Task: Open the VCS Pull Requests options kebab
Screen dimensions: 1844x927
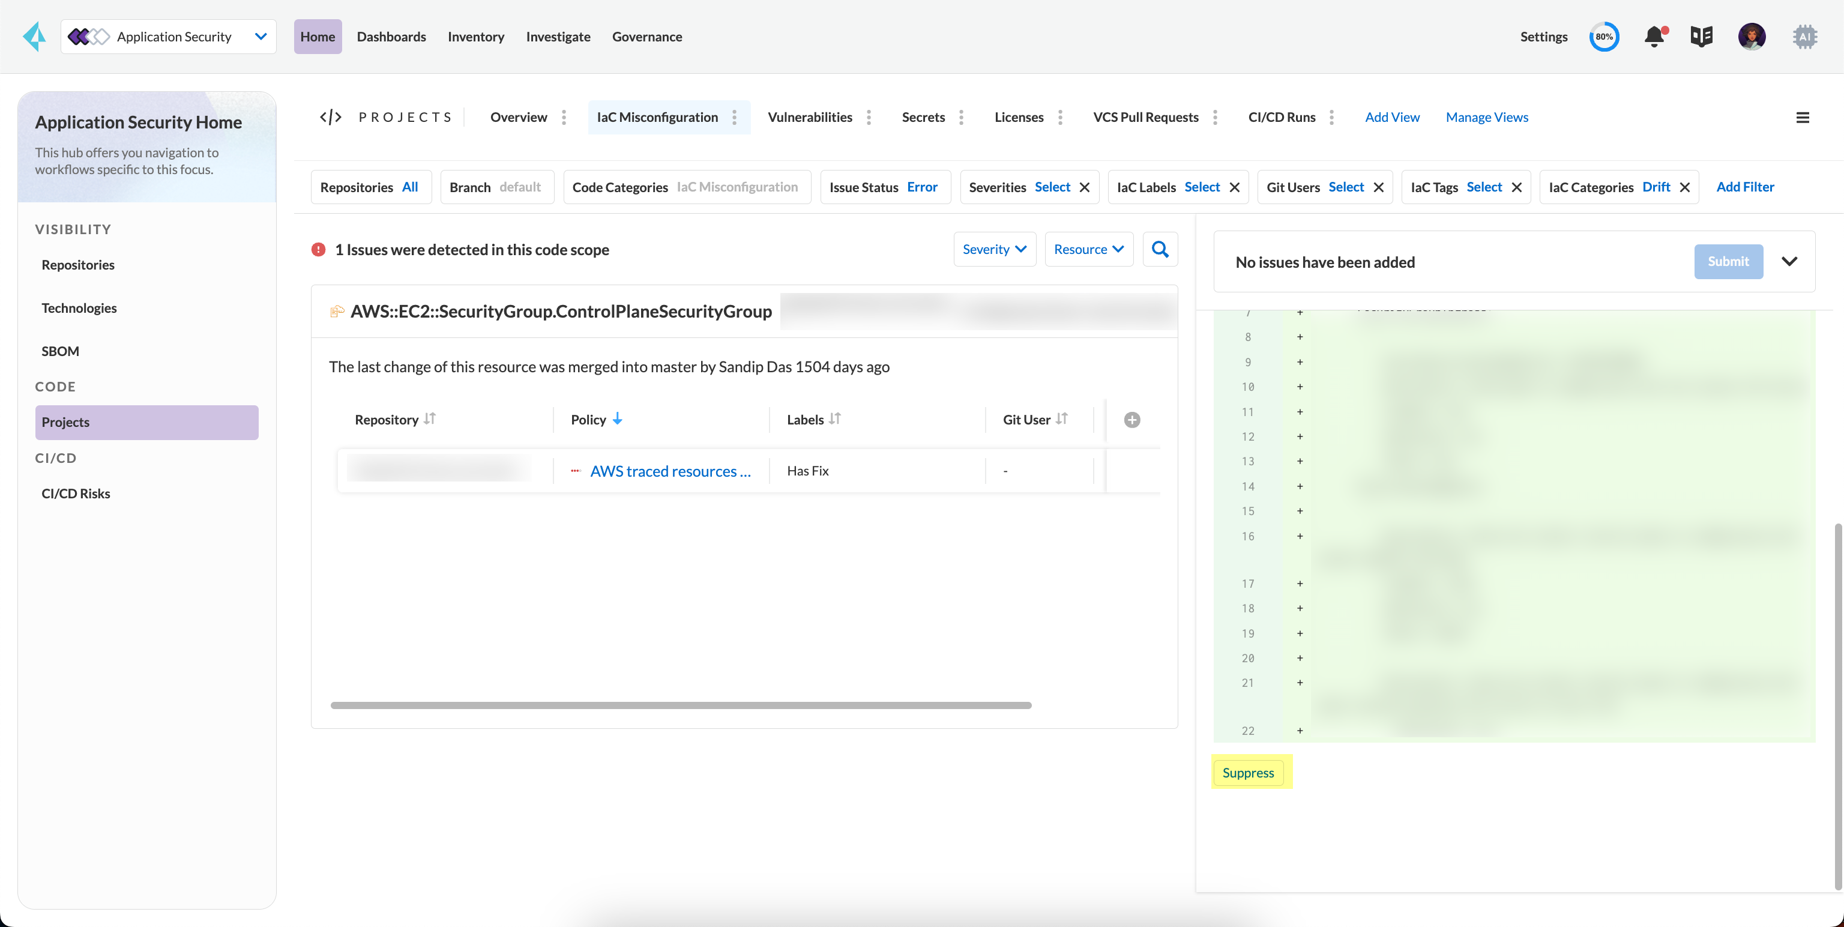Action: 1216,118
